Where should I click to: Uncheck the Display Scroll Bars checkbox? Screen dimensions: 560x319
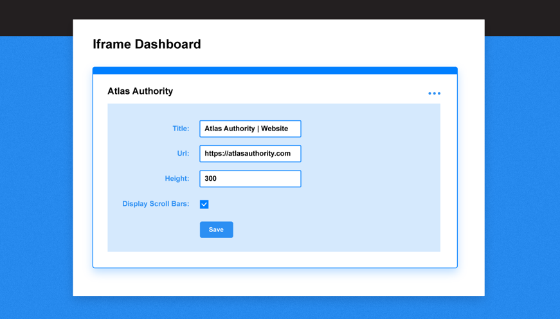coord(204,204)
